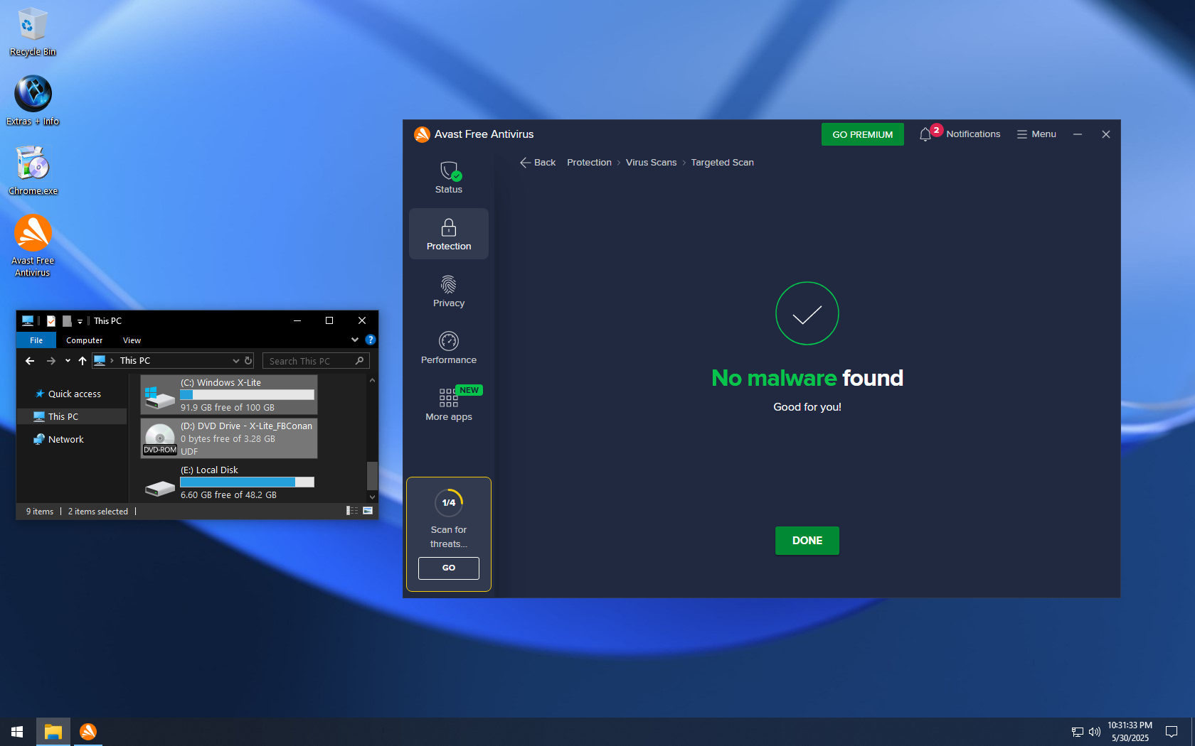Click the Explorer scroll down arrow
The height and width of the screenshot is (746, 1195).
[372, 497]
